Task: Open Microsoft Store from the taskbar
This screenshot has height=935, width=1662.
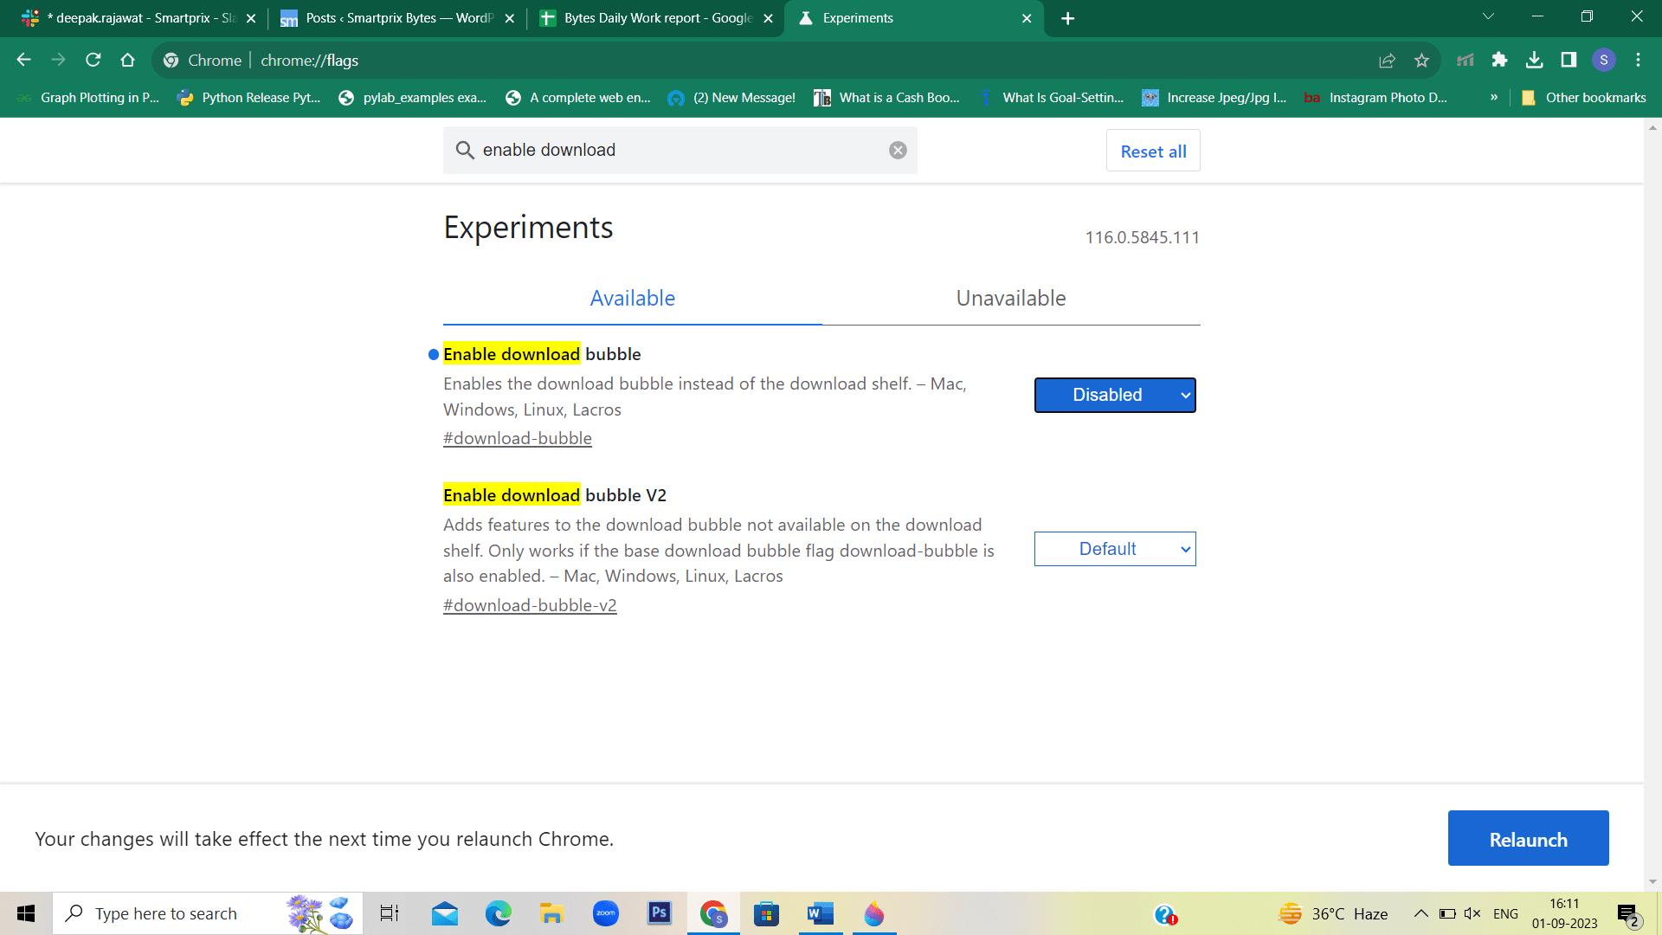Action: (766, 913)
